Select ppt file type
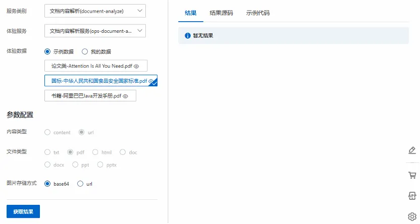420x224 pixels. coord(75,164)
